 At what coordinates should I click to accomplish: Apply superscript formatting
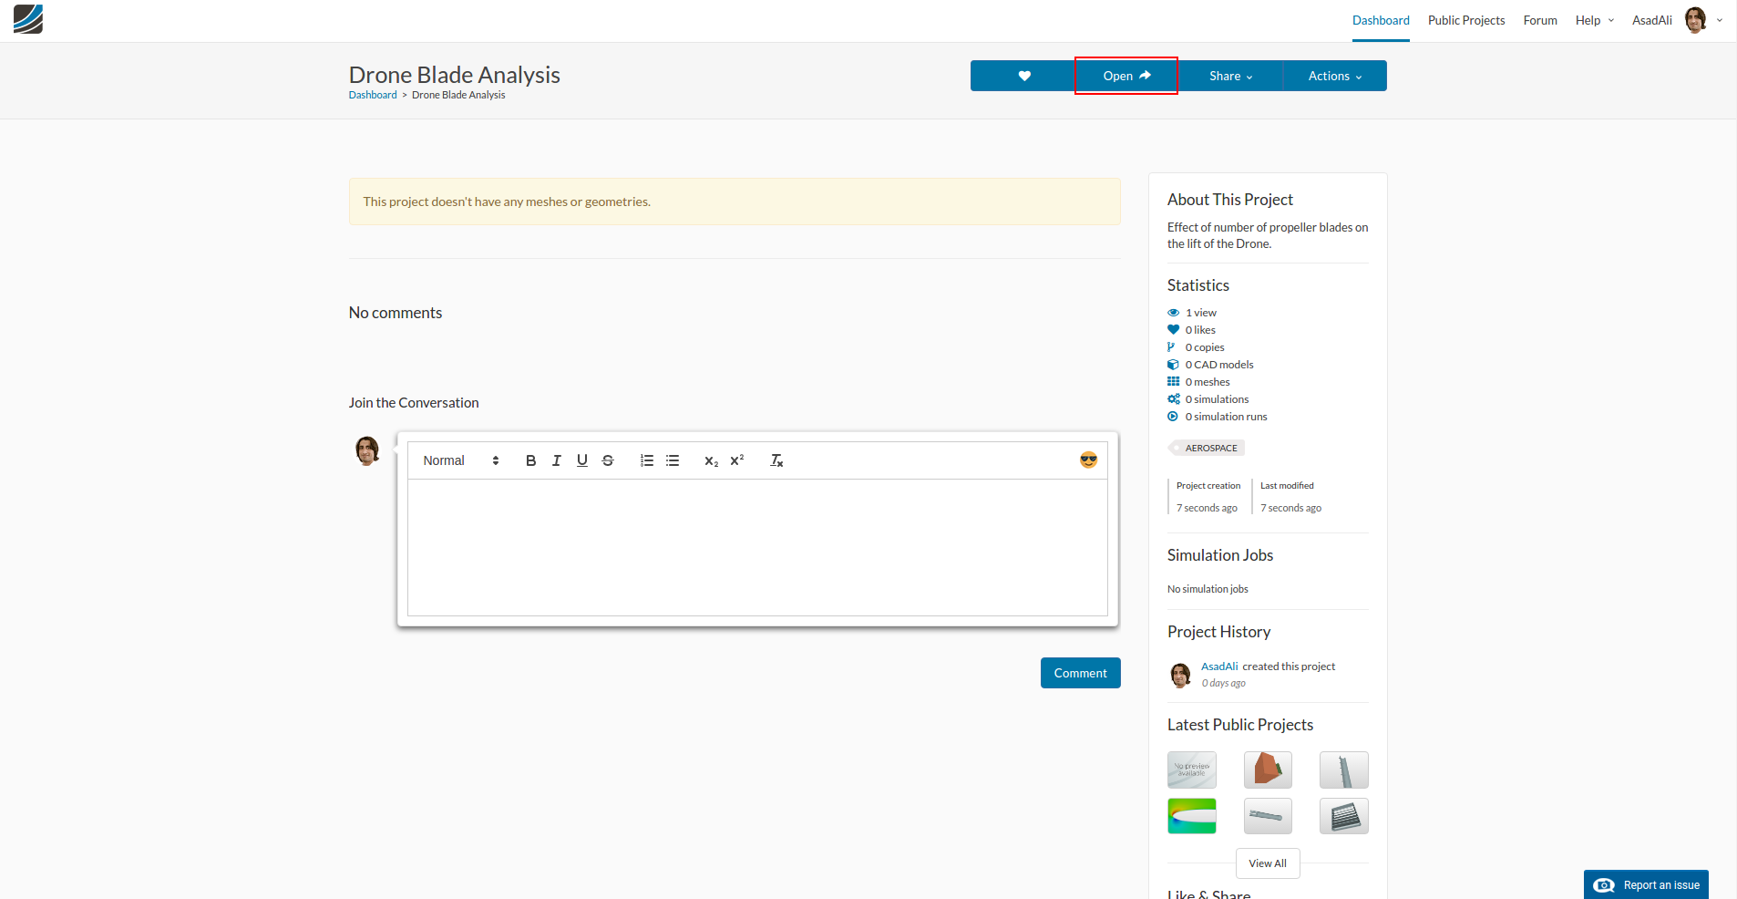pyautogui.click(x=737, y=460)
